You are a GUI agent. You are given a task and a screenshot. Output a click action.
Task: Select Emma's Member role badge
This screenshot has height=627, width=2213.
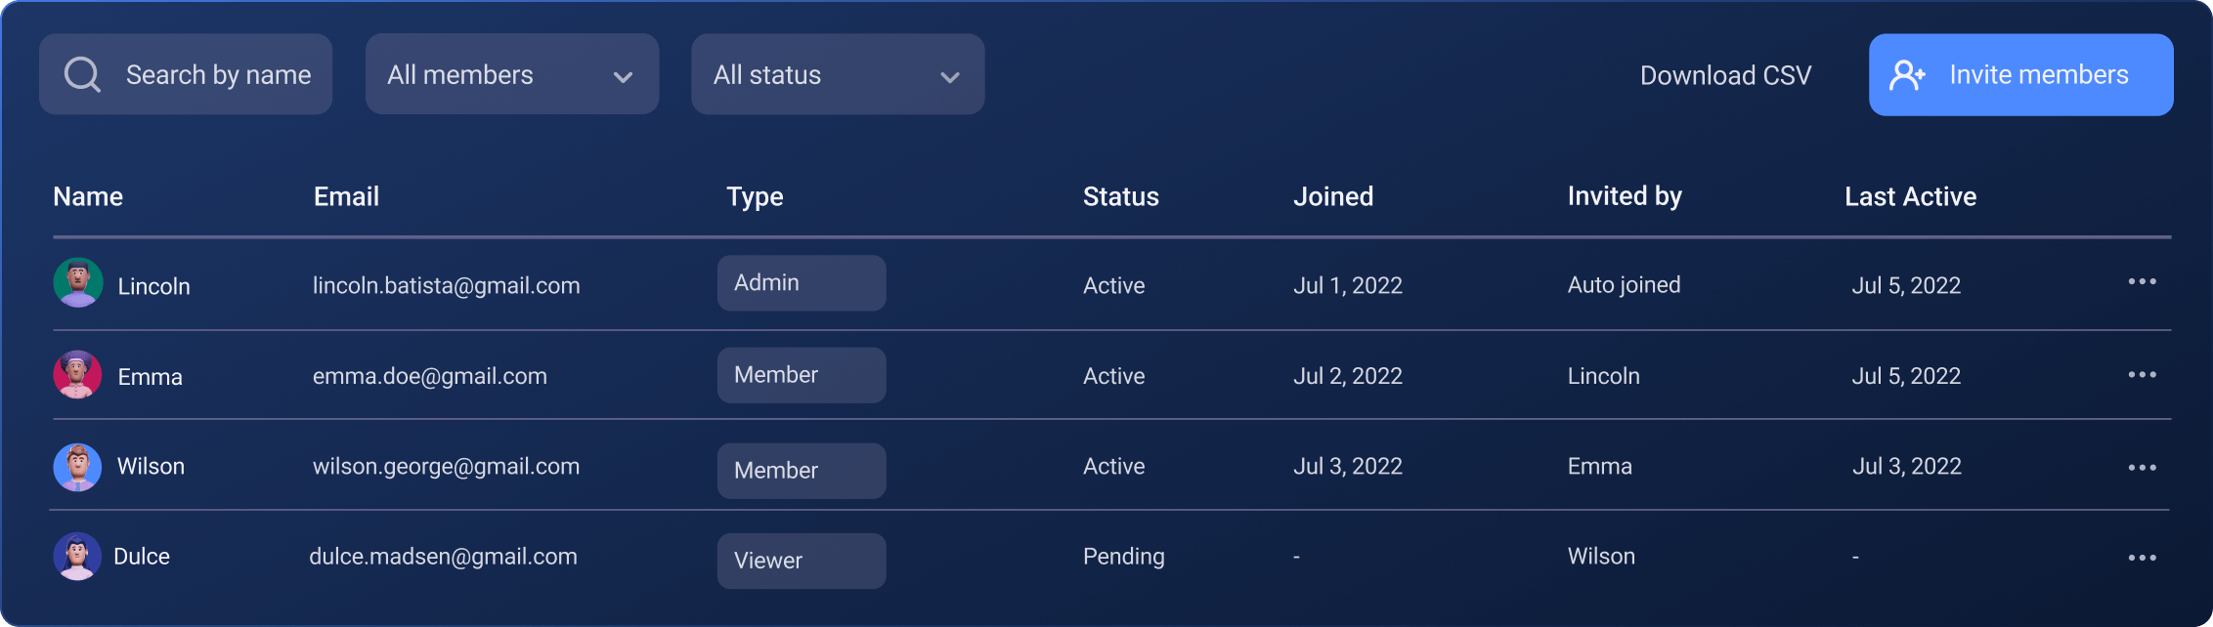pyautogui.click(x=801, y=374)
